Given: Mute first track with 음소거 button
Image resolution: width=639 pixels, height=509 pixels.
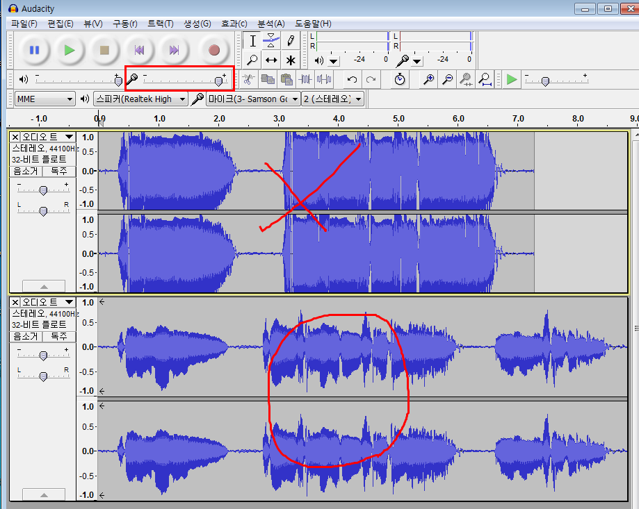Looking at the screenshot, I should pos(26,172).
